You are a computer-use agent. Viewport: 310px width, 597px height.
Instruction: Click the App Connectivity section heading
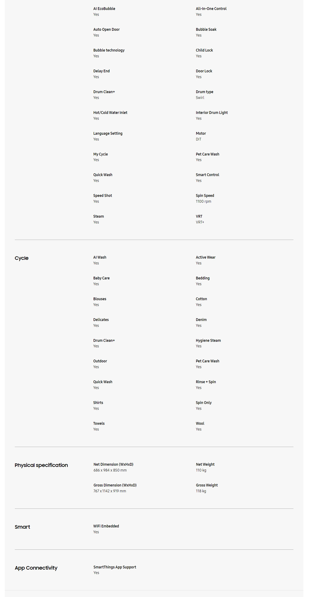click(36, 568)
